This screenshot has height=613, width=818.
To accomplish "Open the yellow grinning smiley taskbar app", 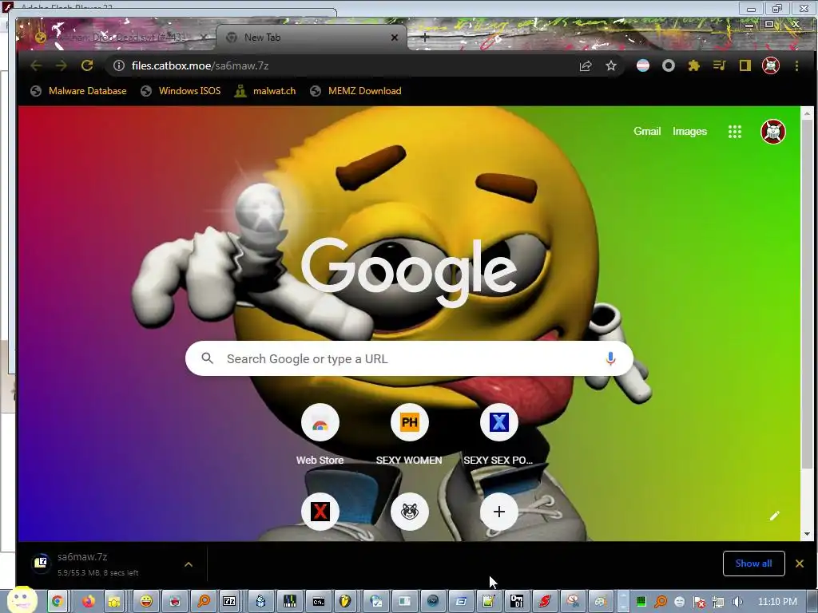I will pos(146,602).
